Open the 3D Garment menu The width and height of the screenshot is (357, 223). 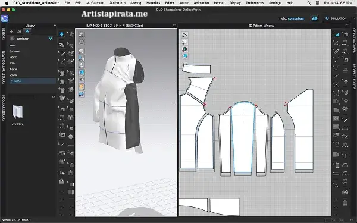click(x=95, y=3)
